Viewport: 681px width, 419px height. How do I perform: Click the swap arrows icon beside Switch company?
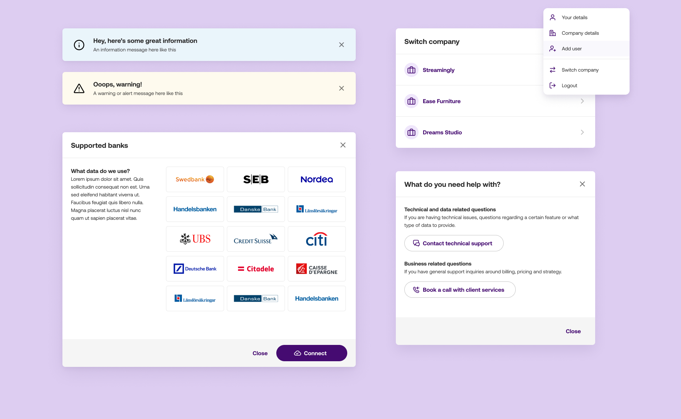(553, 70)
